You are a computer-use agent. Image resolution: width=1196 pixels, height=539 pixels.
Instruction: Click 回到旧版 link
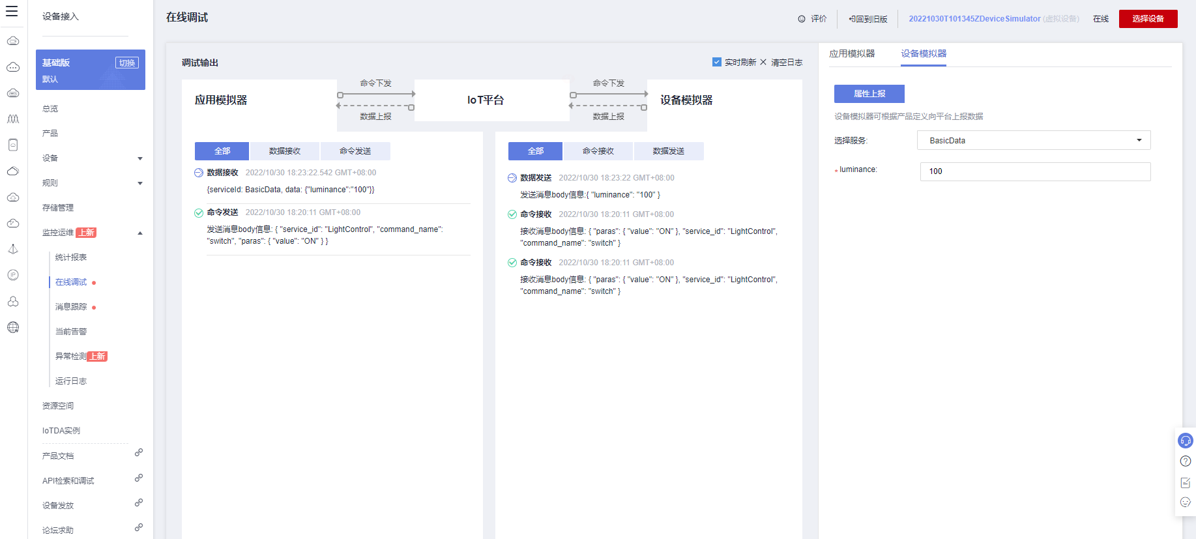pos(868,19)
